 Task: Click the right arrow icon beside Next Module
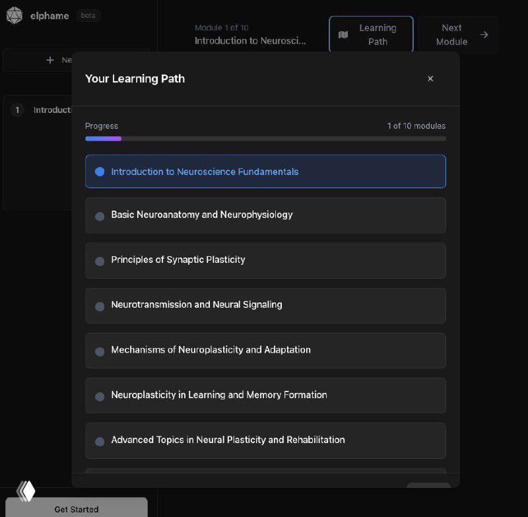click(x=484, y=35)
